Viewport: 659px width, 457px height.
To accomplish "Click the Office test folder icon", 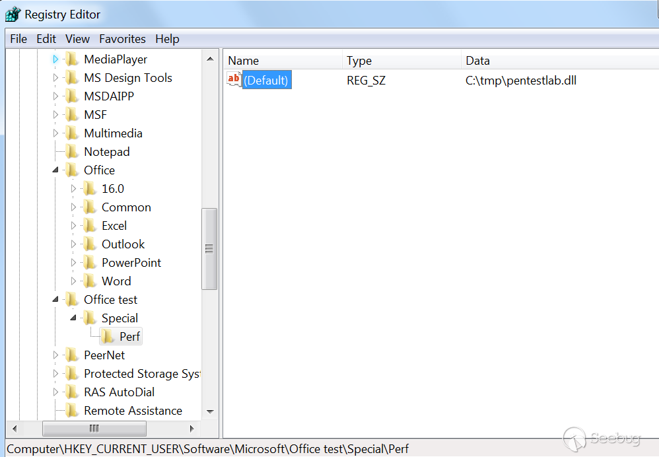I will point(72,300).
